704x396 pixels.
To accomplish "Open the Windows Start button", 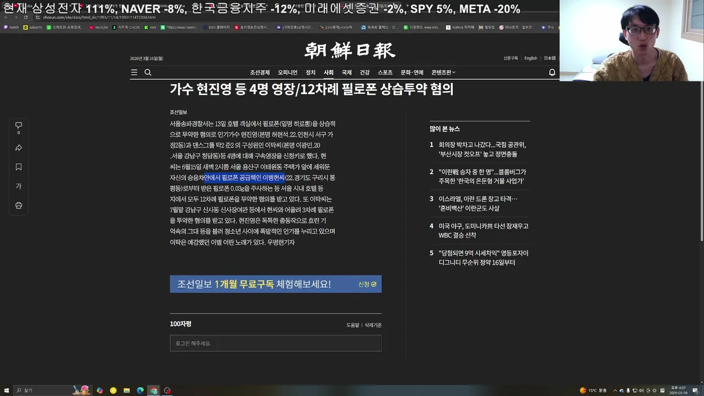I will 5,391.
